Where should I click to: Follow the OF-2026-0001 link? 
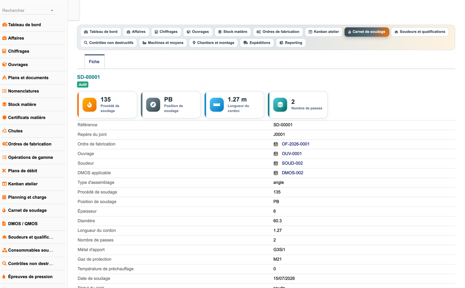(x=295, y=144)
